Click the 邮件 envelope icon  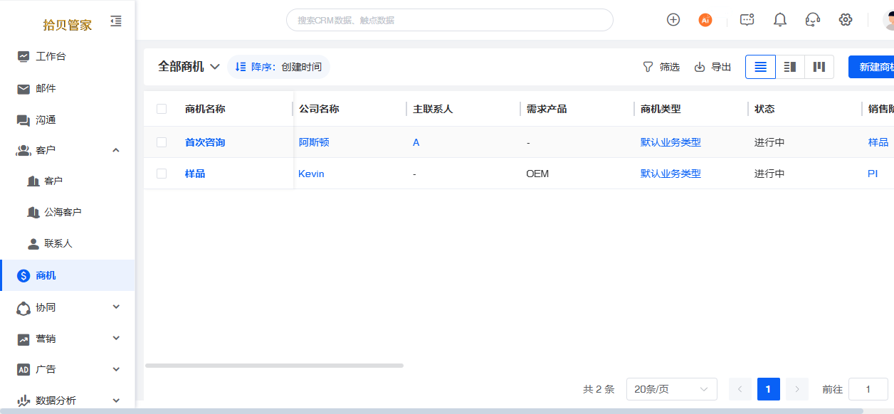click(23, 89)
